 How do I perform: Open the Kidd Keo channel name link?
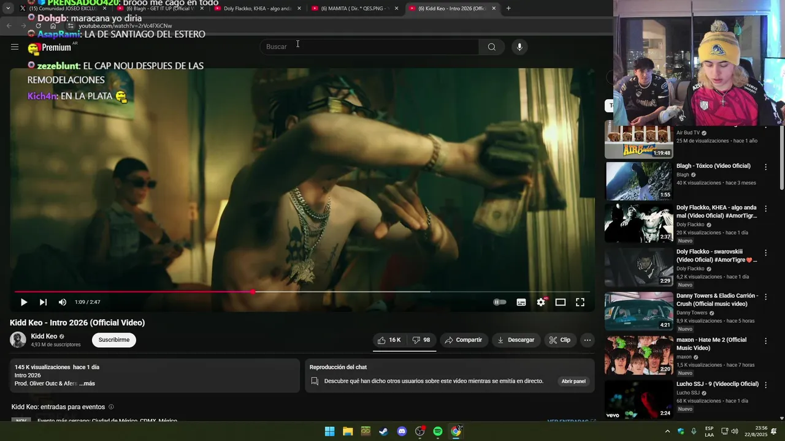pyautogui.click(x=44, y=336)
